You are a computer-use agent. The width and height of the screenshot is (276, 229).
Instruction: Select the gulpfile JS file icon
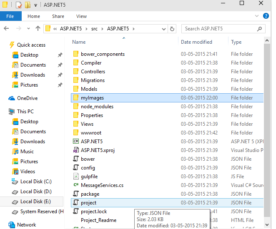(x=76, y=176)
